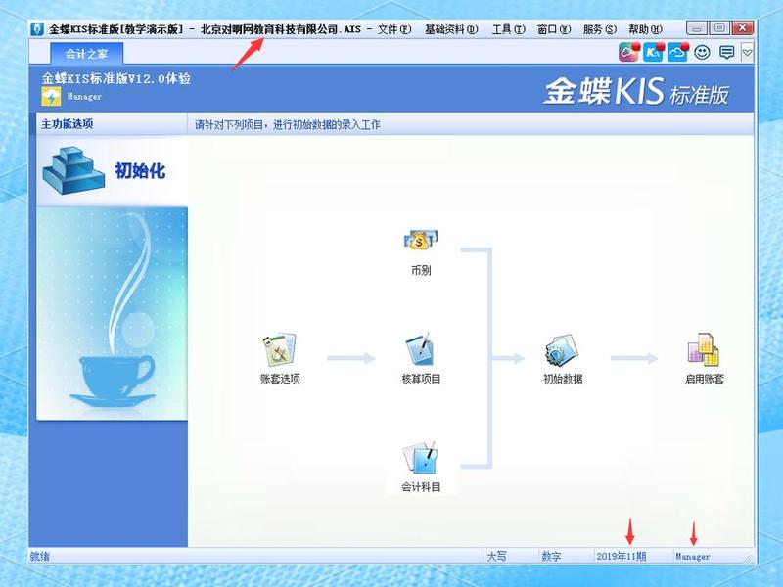Click the 初始化 label in sidebar
This screenshot has width=783, height=587.
(x=140, y=170)
